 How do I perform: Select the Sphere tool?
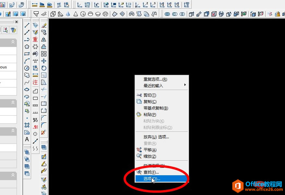point(83,14)
